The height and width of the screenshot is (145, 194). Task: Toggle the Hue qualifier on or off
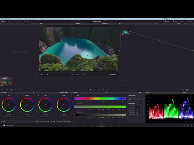pyautogui.click(x=76, y=95)
